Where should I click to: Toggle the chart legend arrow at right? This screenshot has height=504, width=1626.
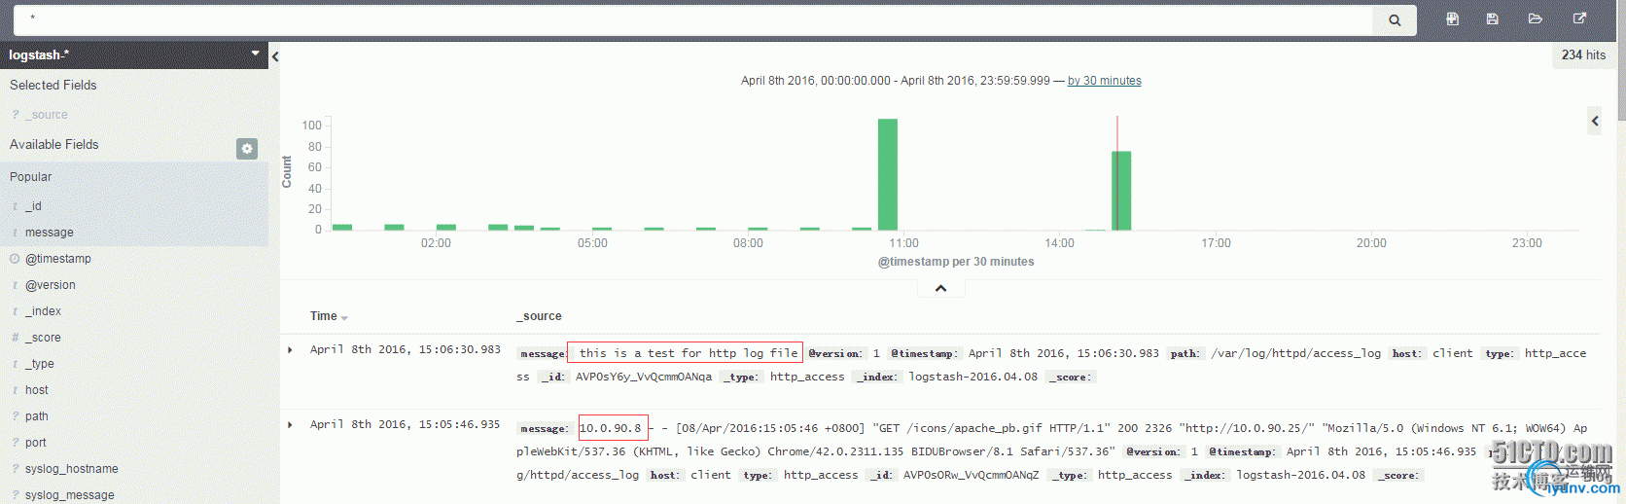coord(1595,121)
